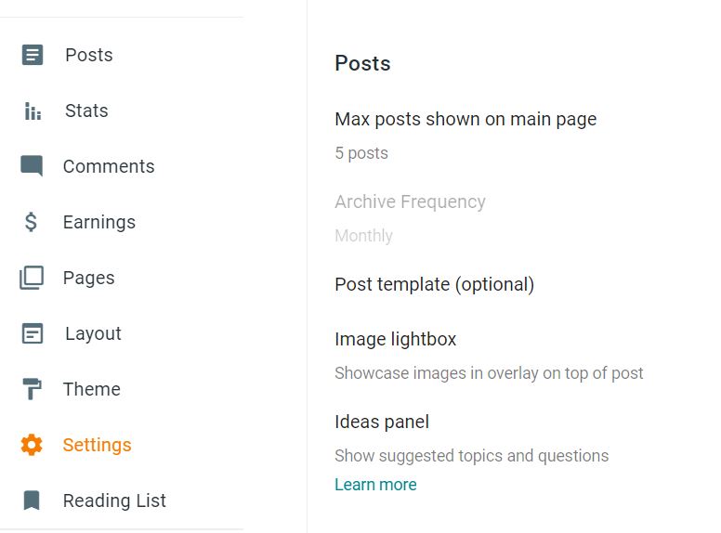This screenshot has width=721, height=533.
Task: Edit the 5 posts value
Action: 361,153
